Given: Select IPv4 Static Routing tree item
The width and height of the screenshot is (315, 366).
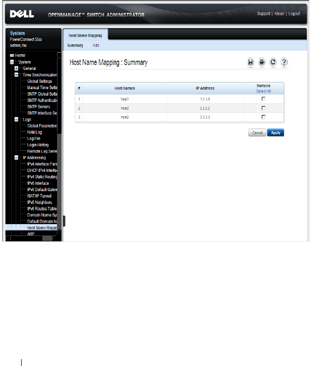Looking at the screenshot, I should (42, 177).
